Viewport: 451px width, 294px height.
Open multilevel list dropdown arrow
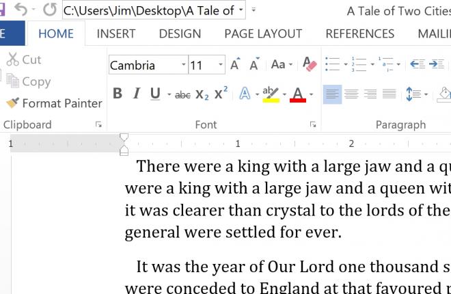(398, 64)
